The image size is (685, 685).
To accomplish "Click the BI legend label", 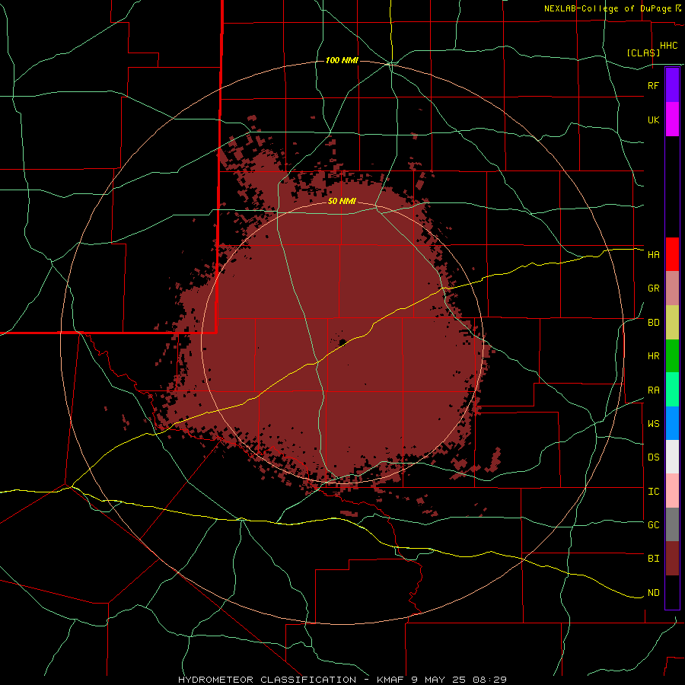I will 653,559.
